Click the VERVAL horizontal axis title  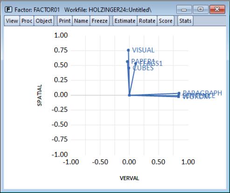[x=129, y=178]
